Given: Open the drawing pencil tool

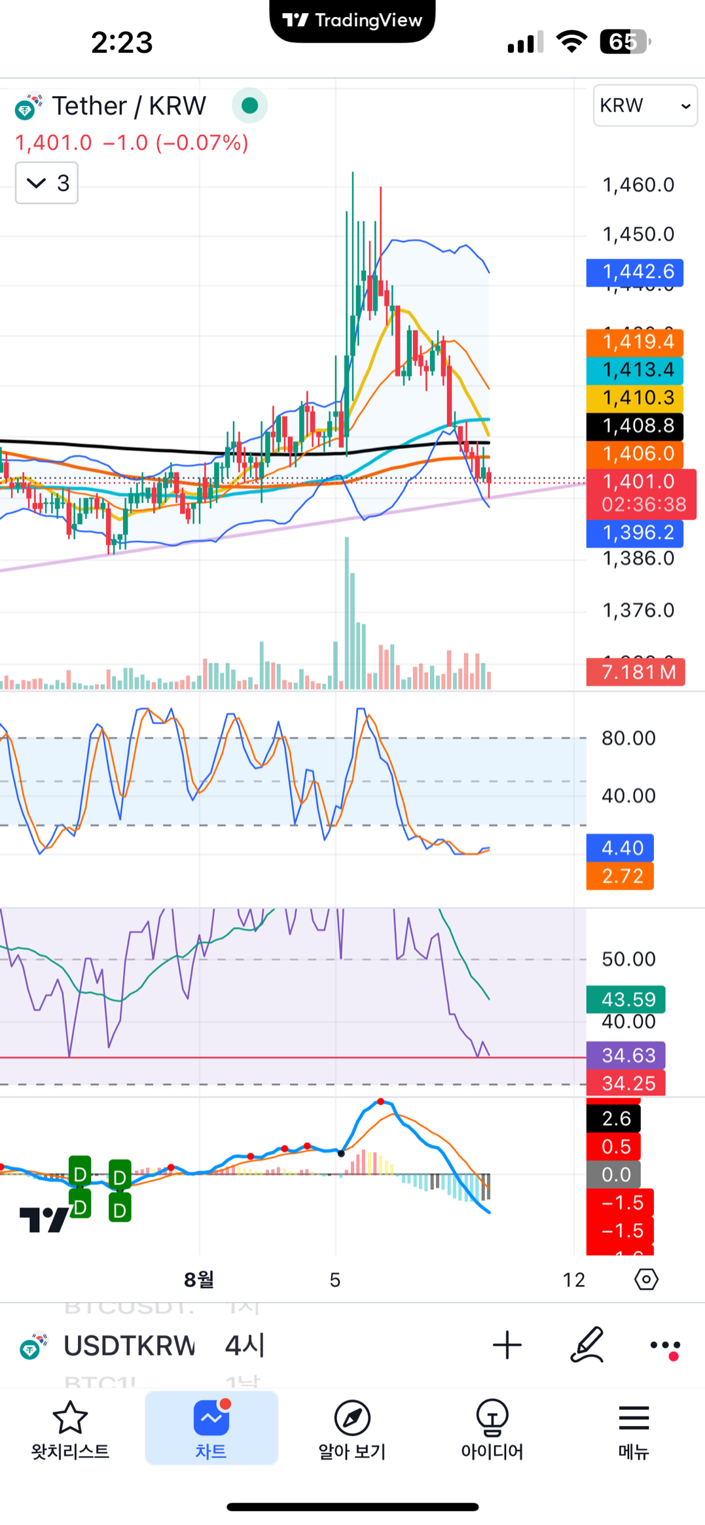Looking at the screenshot, I should pyautogui.click(x=587, y=1345).
